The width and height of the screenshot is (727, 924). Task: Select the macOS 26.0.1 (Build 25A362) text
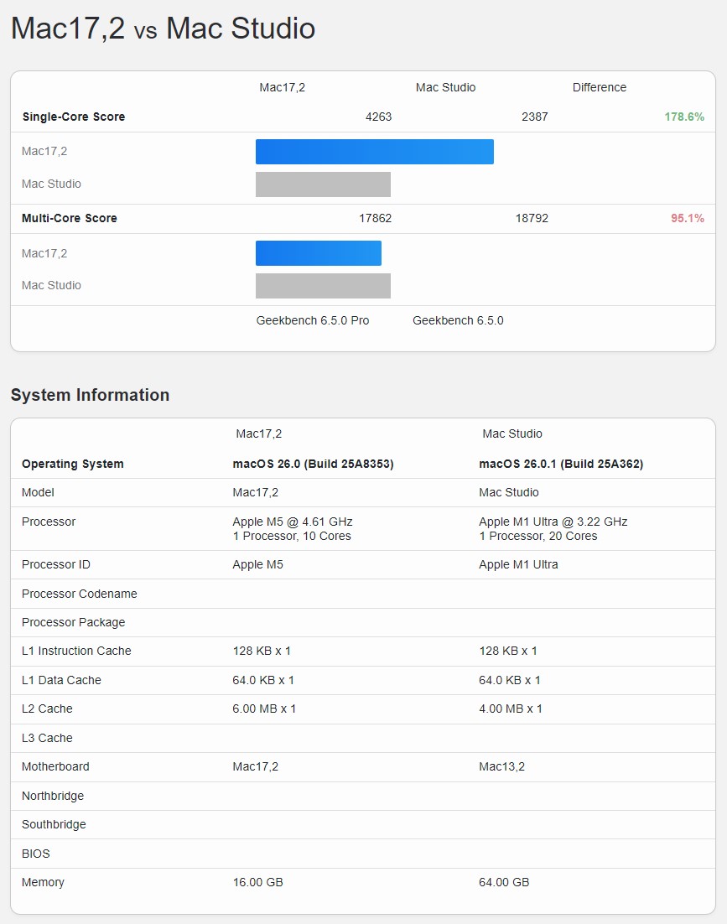pyautogui.click(x=561, y=464)
